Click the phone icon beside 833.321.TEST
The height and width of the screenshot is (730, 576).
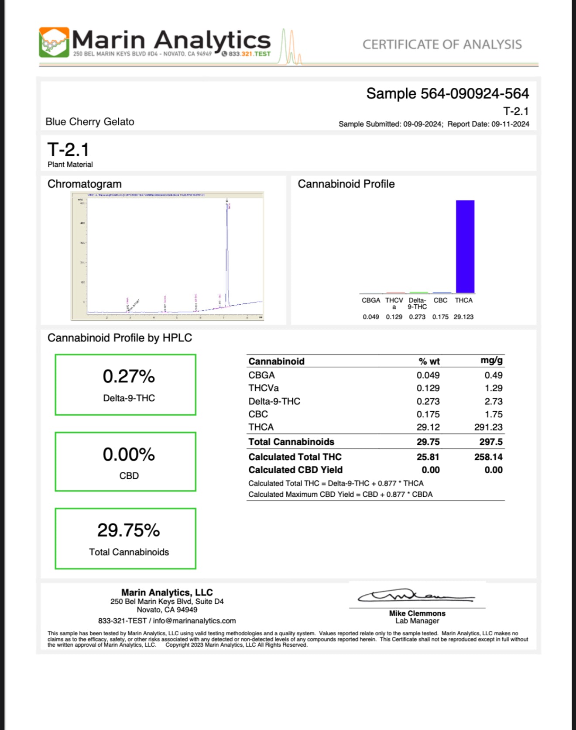(224, 54)
